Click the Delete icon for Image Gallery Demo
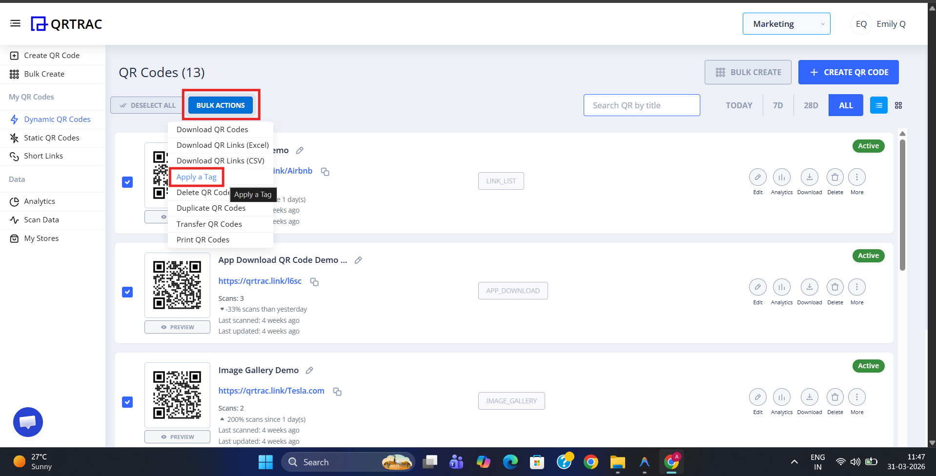Viewport: 936px width, 476px height. coord(834,397)
